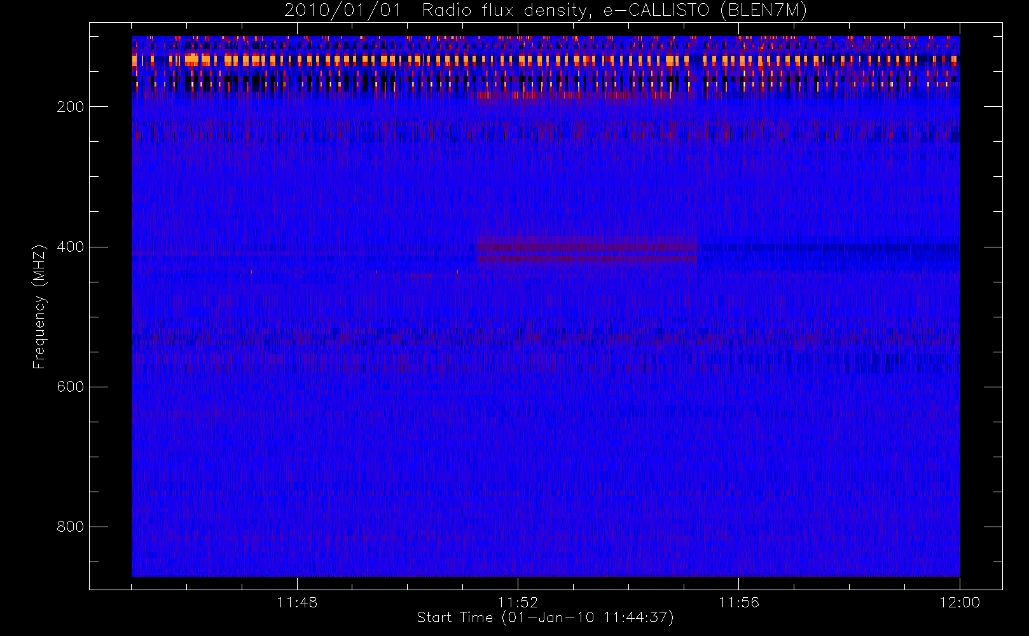Click the plot title e-CALLISTO (BLEN7M)
This screenshot has height=636, width=1029.
(705, 11)
